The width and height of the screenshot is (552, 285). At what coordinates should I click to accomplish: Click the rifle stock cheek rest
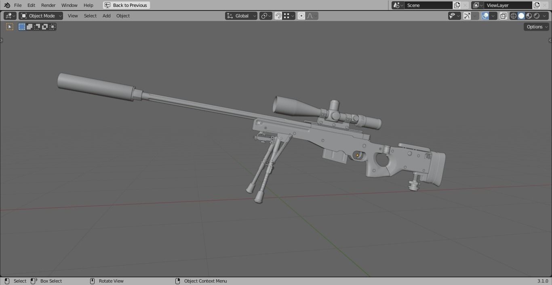(x=414, y=148)
